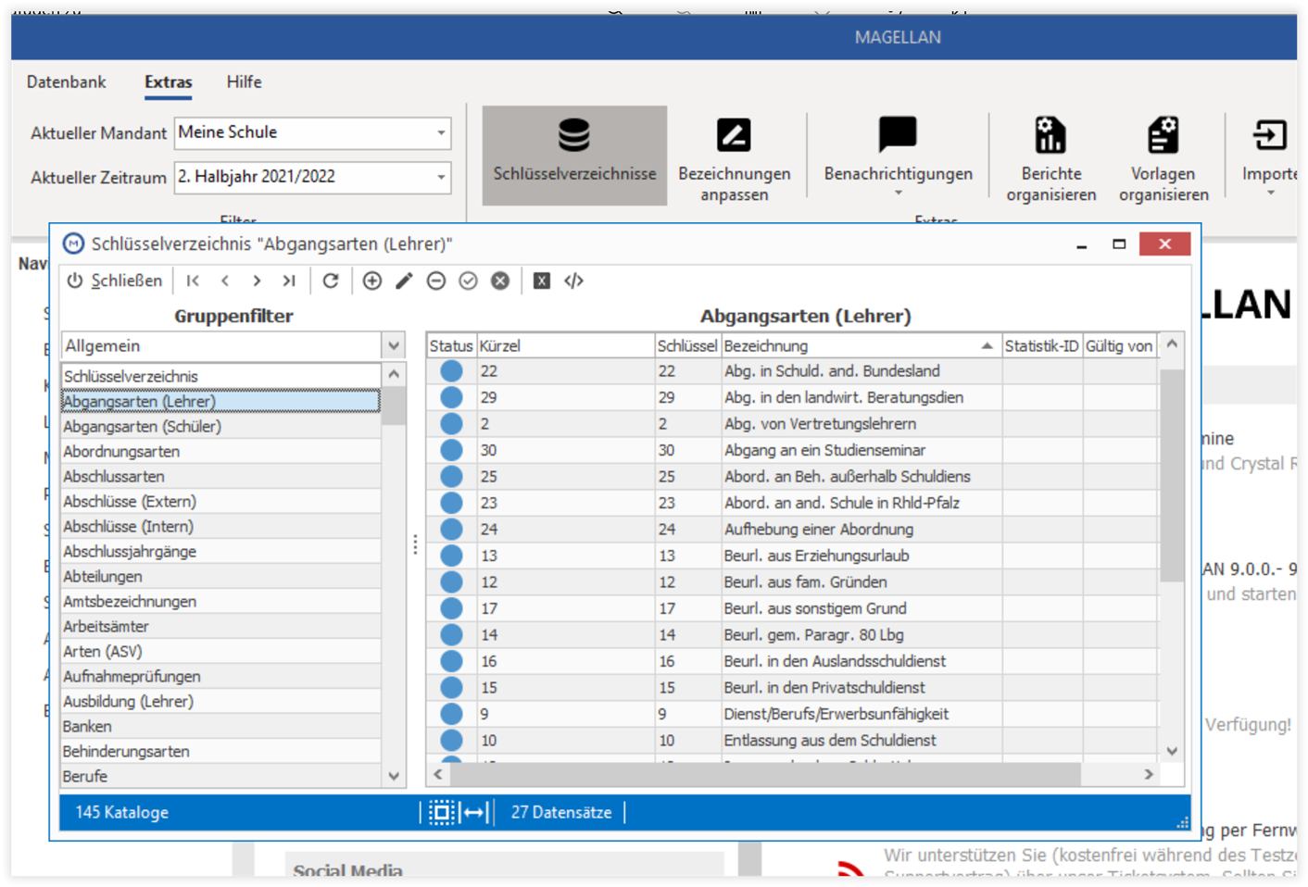Click Bezeichnungen anpassen icon
The width and height of the screenshot is (1308, 887).
point(734,135)
